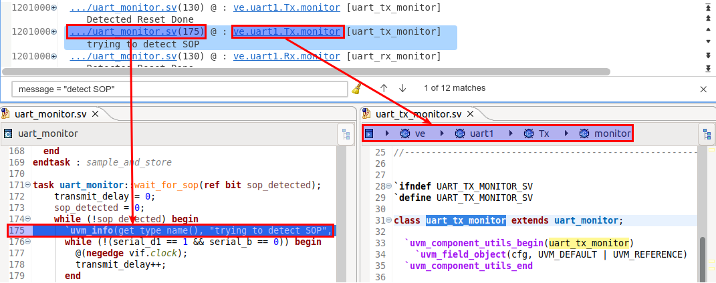Click 'transmit_delay++;' code on line 178
The width and height of the screenshot is (716, 283).
coord(122,265)
